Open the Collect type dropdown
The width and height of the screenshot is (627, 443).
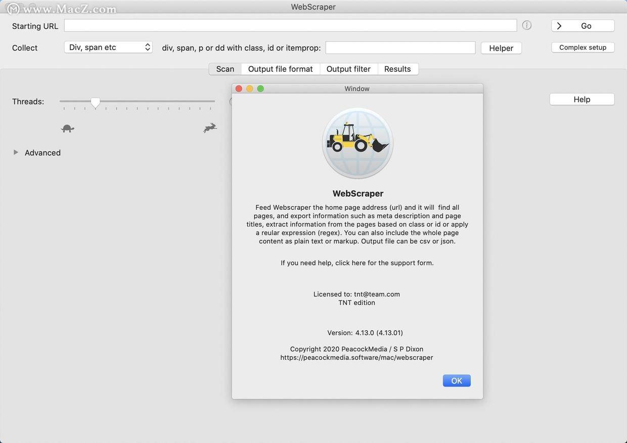click(108, 47)
